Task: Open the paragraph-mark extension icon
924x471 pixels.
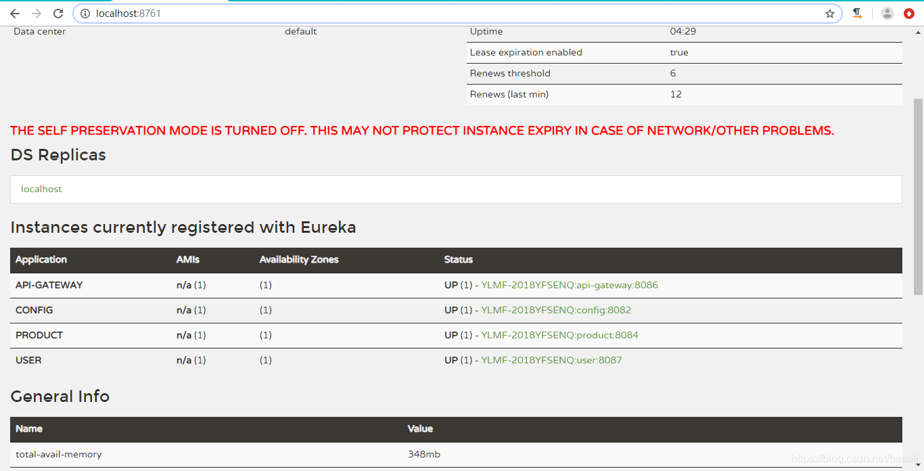Action: click(x=857, y=14)
